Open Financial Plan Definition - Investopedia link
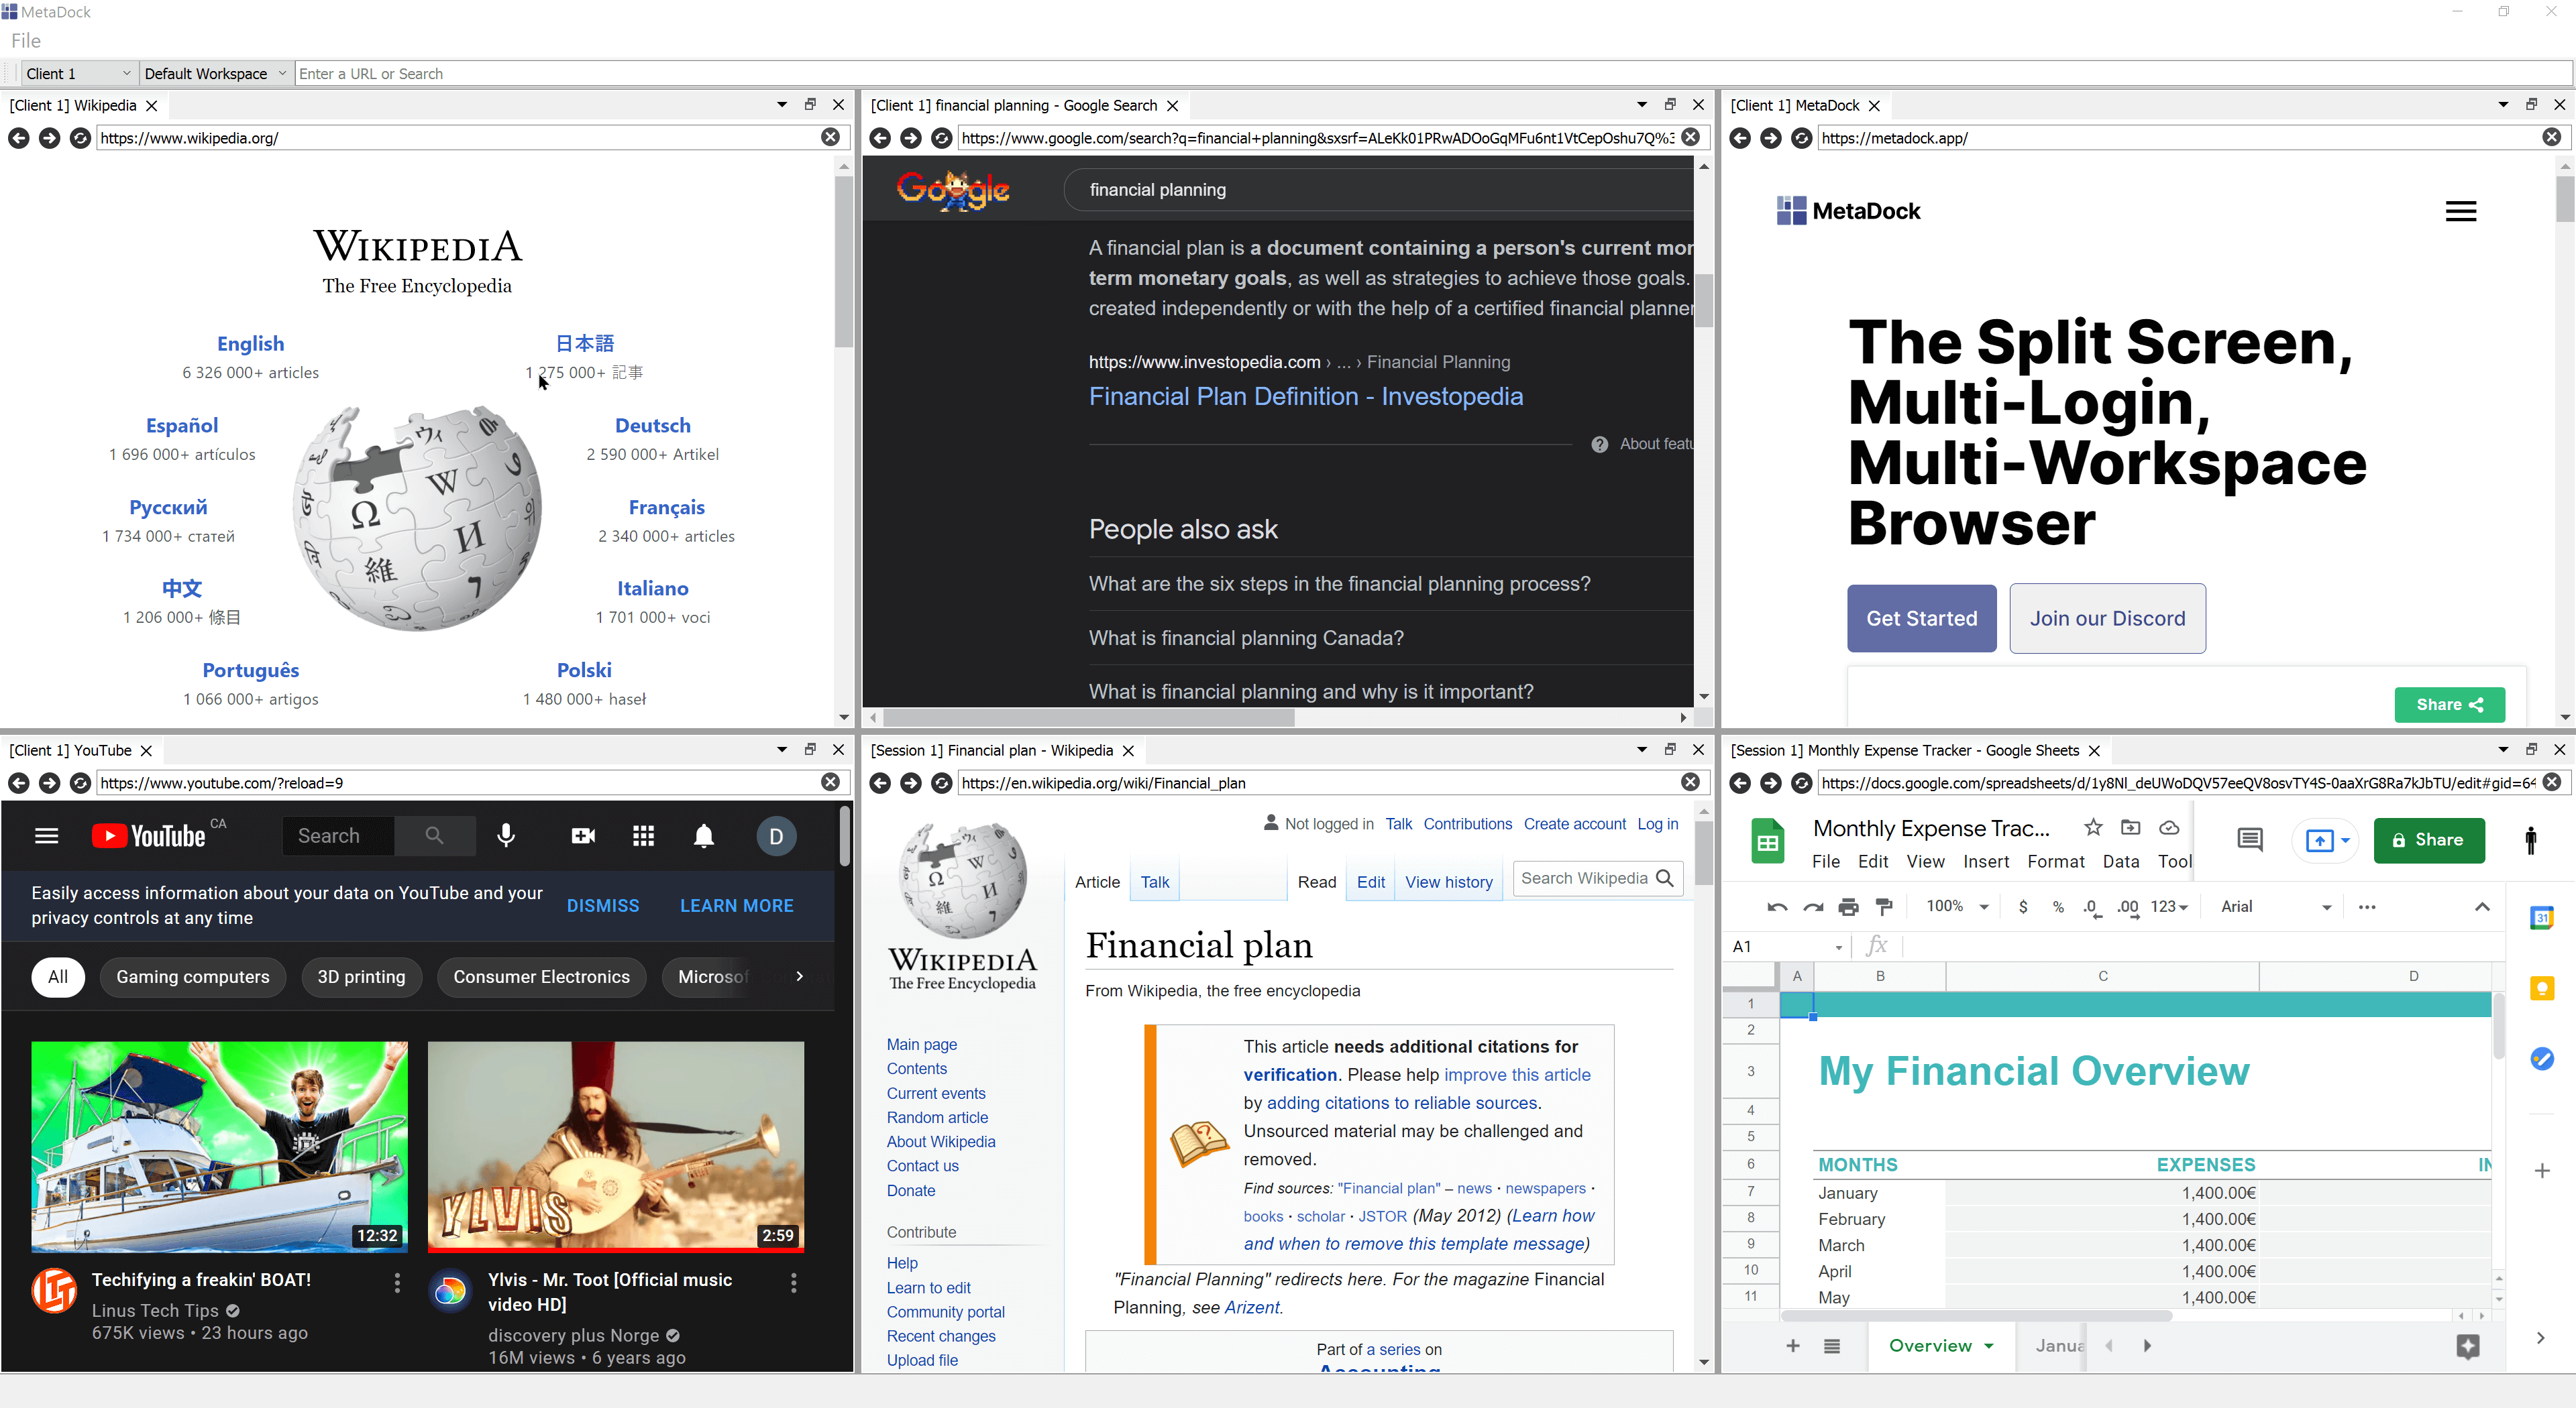 (1305, 396)
